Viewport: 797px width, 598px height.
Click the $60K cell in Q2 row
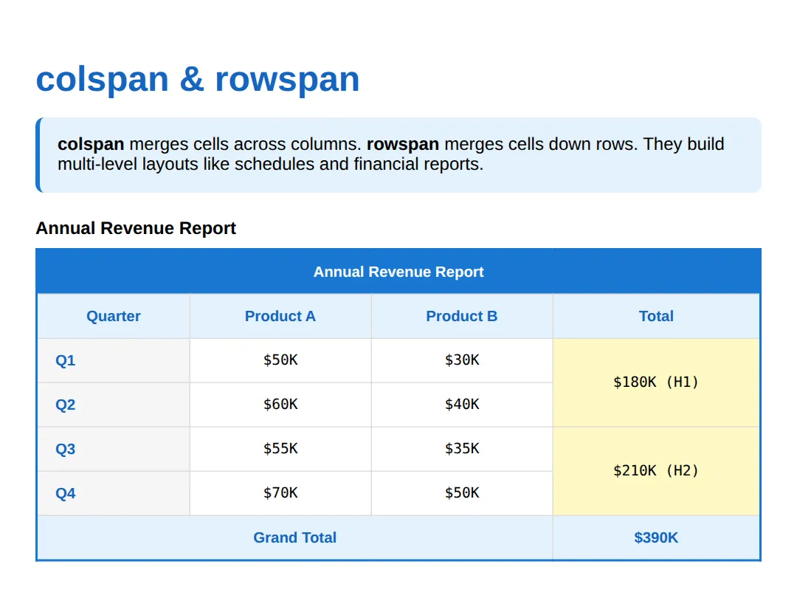(x=280, y=405)
